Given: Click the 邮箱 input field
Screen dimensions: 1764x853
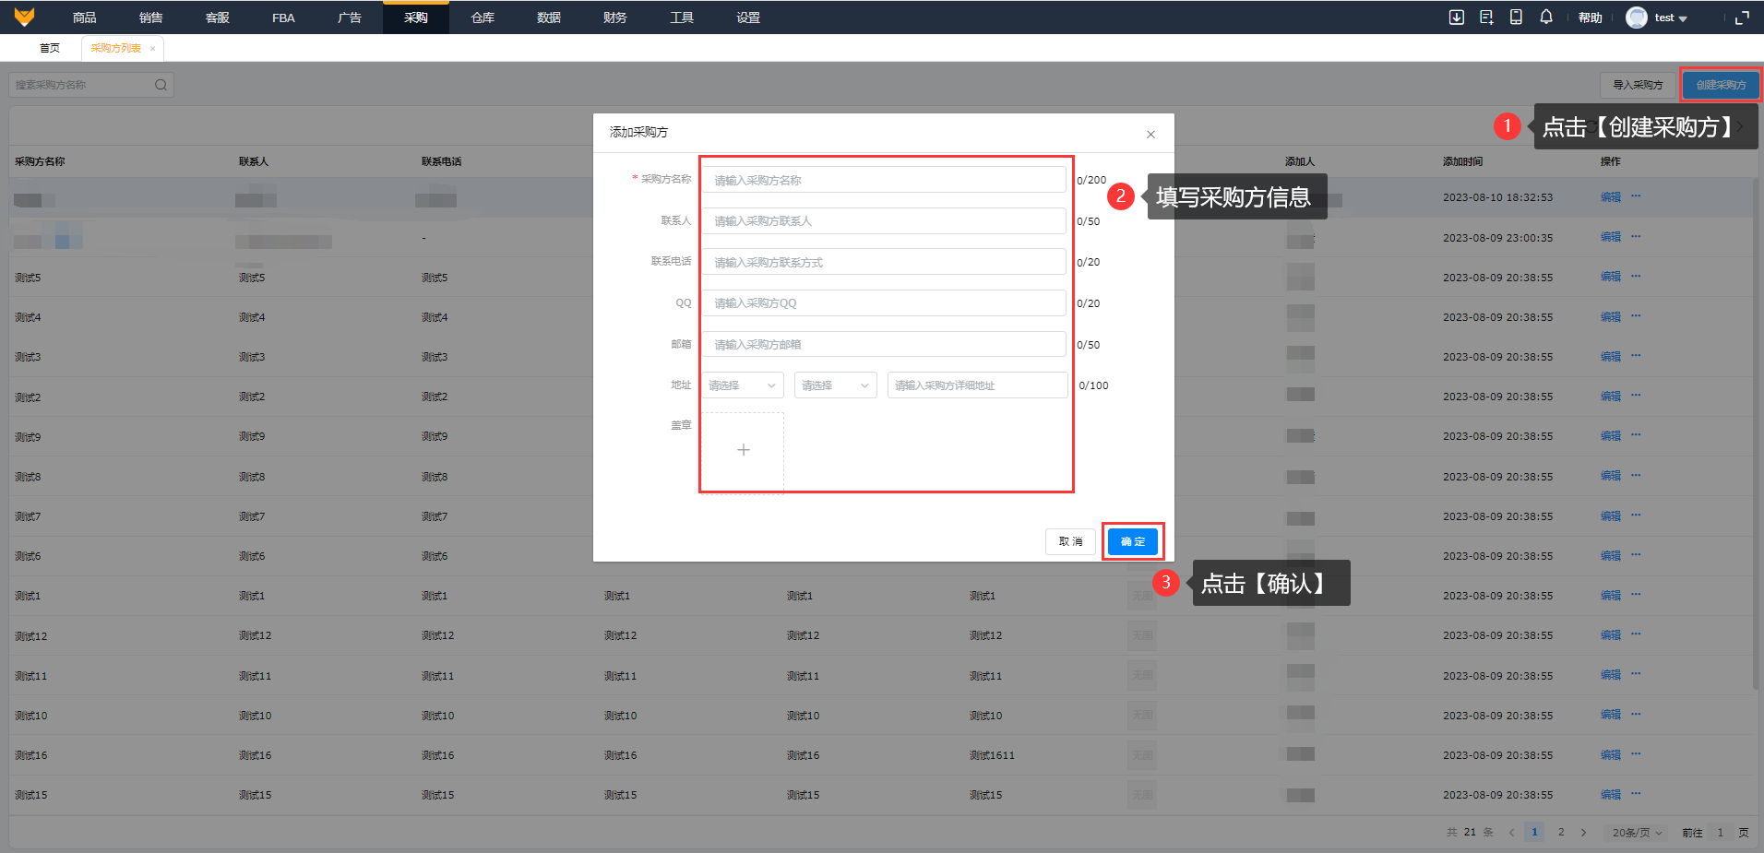Looking at the screenshot, I should pyautogui.click(x=884, y=345).
